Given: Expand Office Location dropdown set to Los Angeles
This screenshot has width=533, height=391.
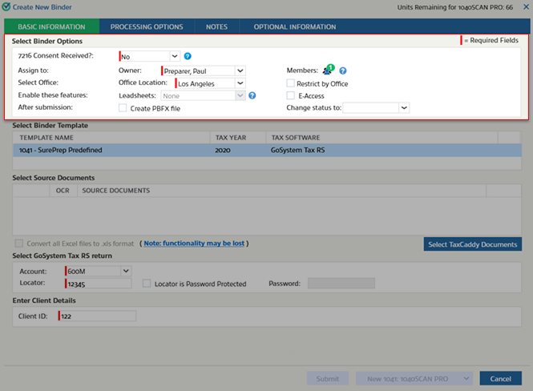Looking at the screenshot, I should 240,83.
